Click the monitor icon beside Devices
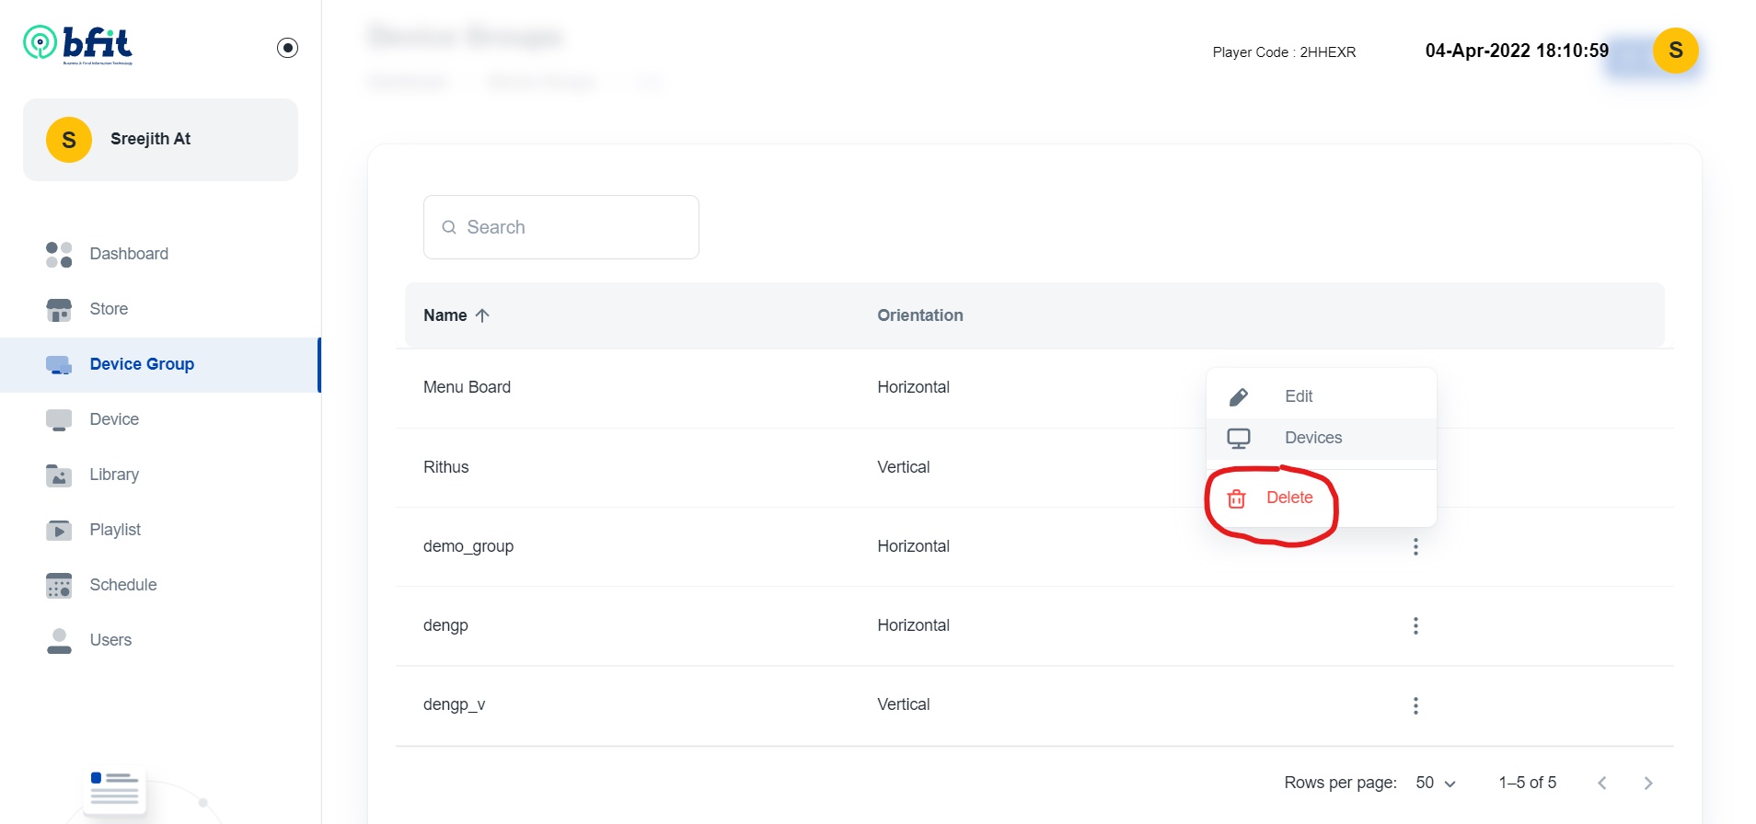 click(x=1239, y=439)
